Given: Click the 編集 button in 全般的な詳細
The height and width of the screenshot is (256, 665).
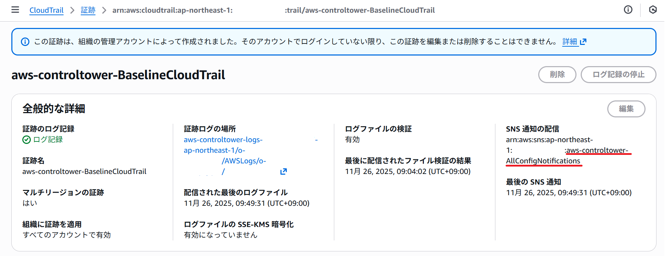Looking at the screenshot, I should click(626, 109).
